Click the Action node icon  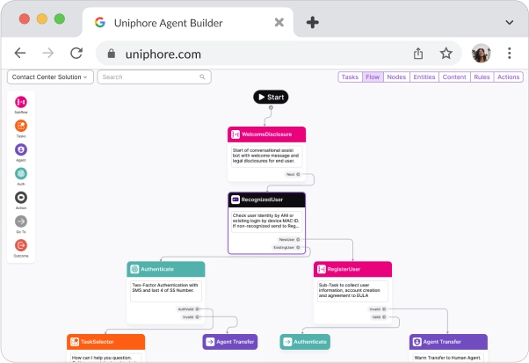(x=20, y=198)
